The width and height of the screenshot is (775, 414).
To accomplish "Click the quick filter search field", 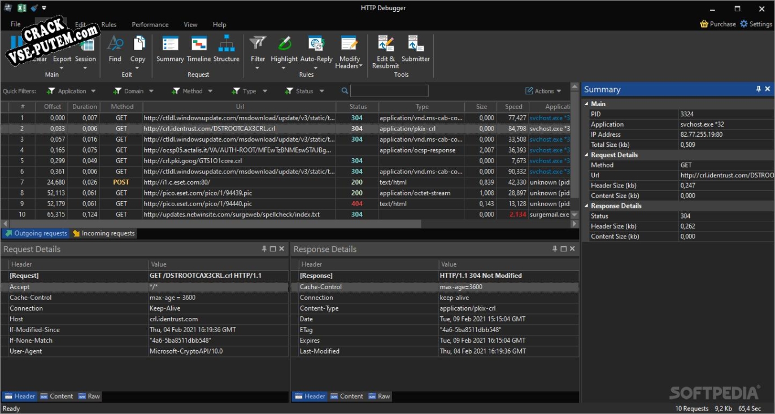I will (389, 91).
